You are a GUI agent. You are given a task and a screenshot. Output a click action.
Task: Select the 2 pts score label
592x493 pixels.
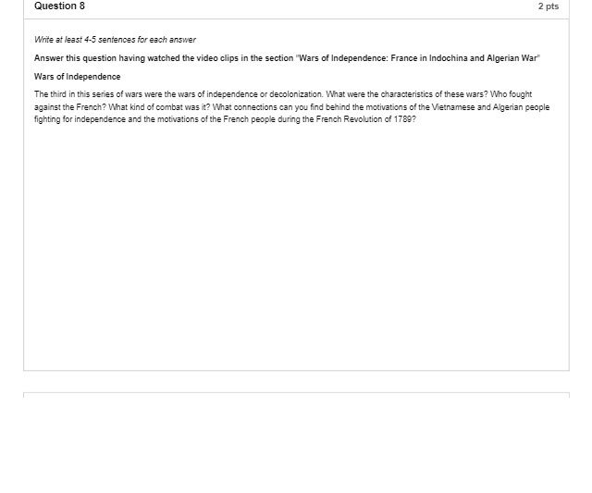tap(549, 6)
